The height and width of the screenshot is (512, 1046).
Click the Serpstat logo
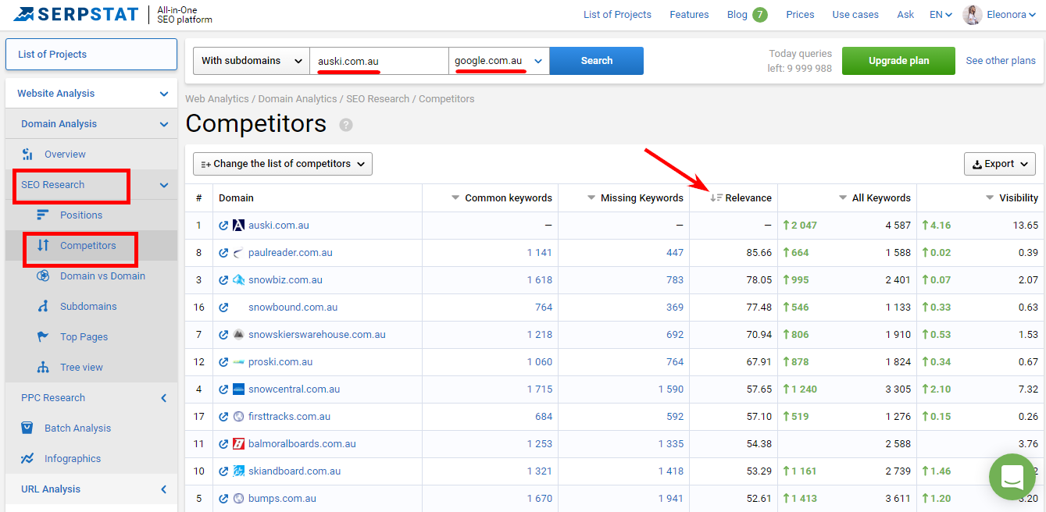75,15
